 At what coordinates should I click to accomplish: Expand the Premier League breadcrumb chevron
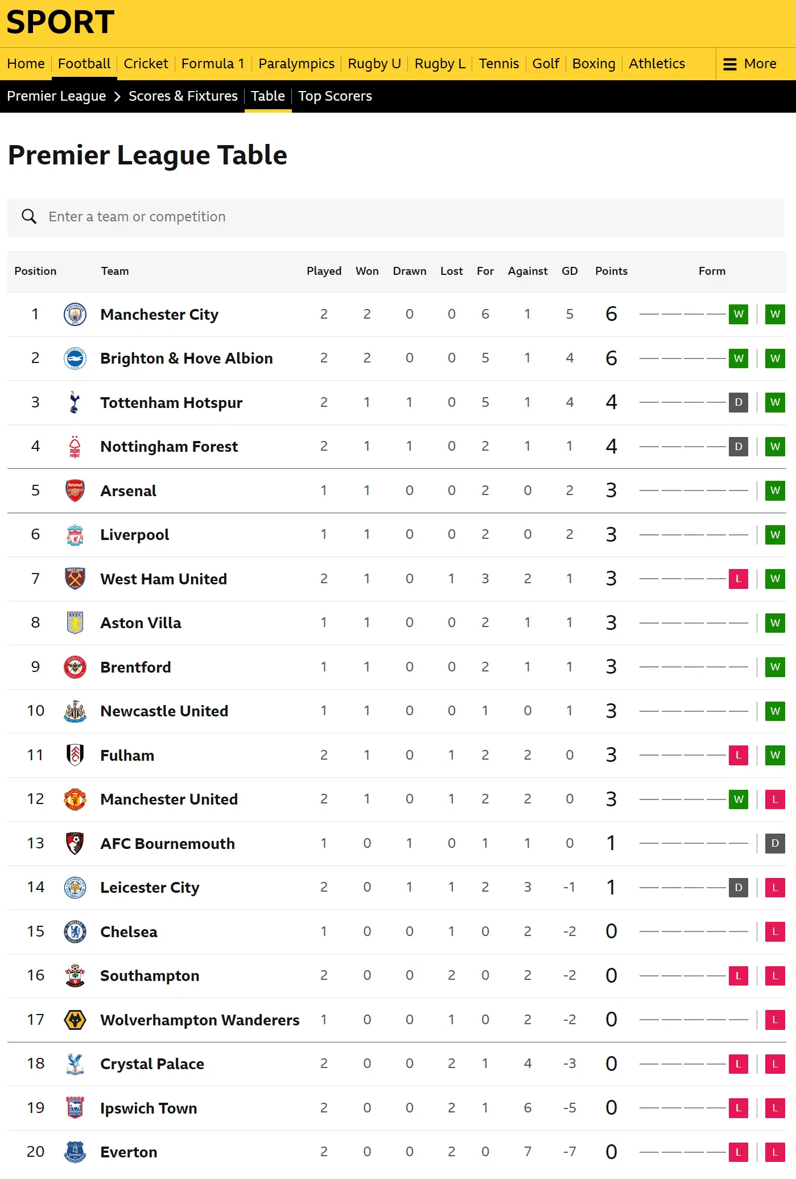[x=117, y=97]
